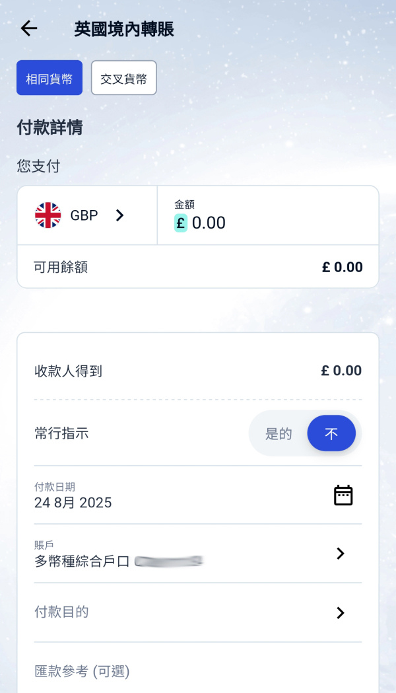Open the calendar icon for payment date
Viewport: 396px width, 693px height.
coord(343,494)
